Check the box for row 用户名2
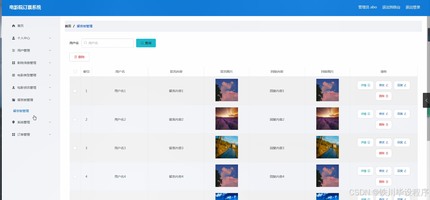This screenshot has width=430, height=200. coord(75,119)
